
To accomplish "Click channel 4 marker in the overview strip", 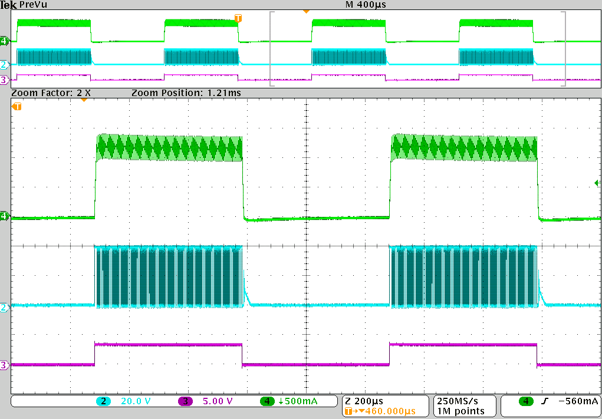I will (x=5, y=41).
